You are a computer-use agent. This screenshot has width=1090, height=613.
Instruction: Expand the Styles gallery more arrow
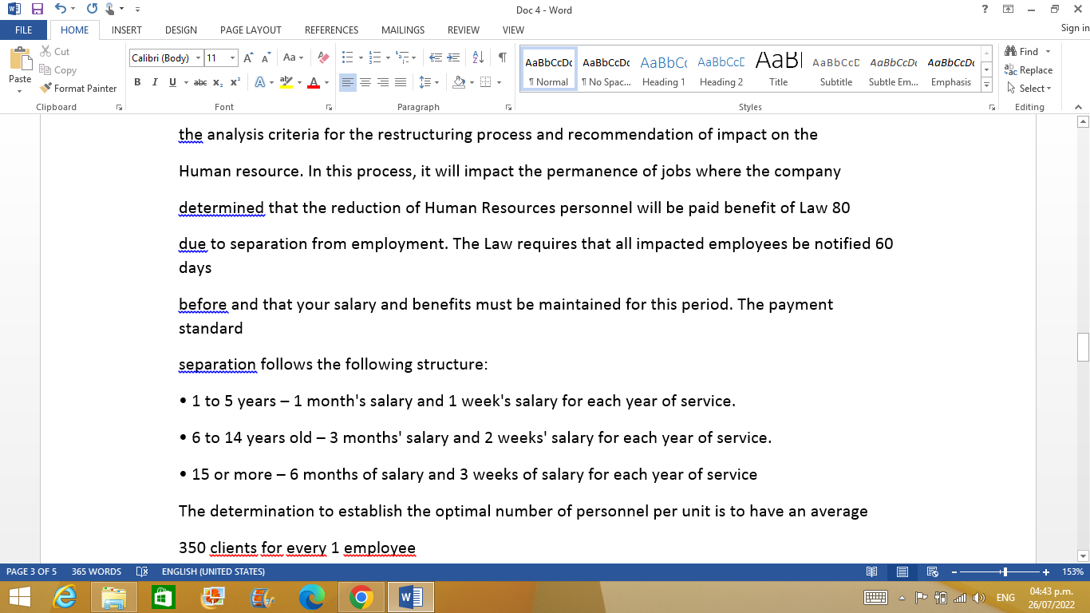click(x=987, y=85)
